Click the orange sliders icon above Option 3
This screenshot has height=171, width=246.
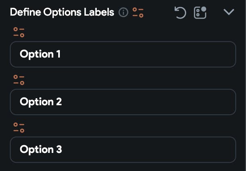pos(19,128)
